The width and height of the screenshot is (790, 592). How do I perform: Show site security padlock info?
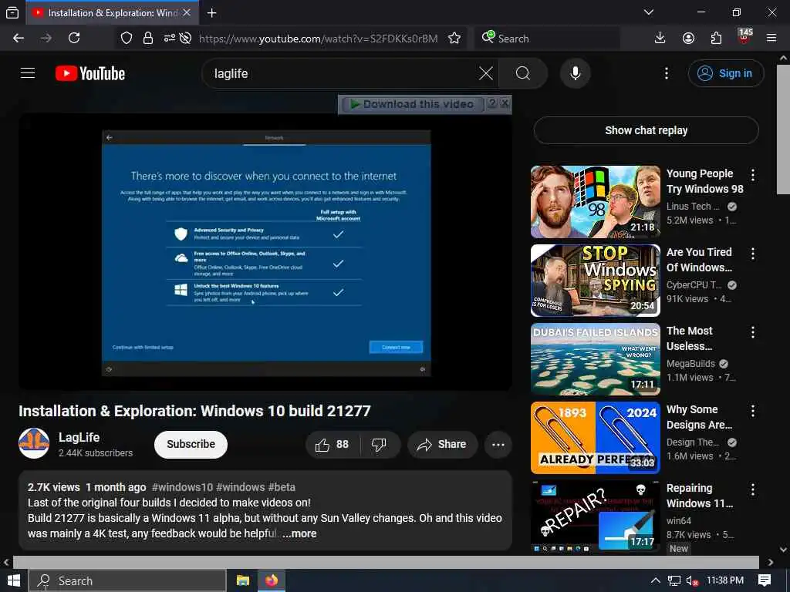pyautogui.click(x=147, y=39)
